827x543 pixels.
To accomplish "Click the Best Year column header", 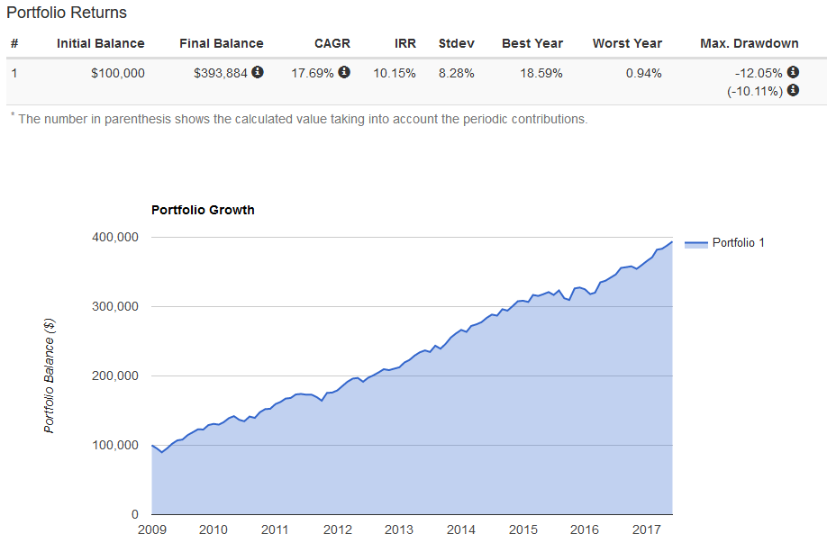I will point(532,43).
